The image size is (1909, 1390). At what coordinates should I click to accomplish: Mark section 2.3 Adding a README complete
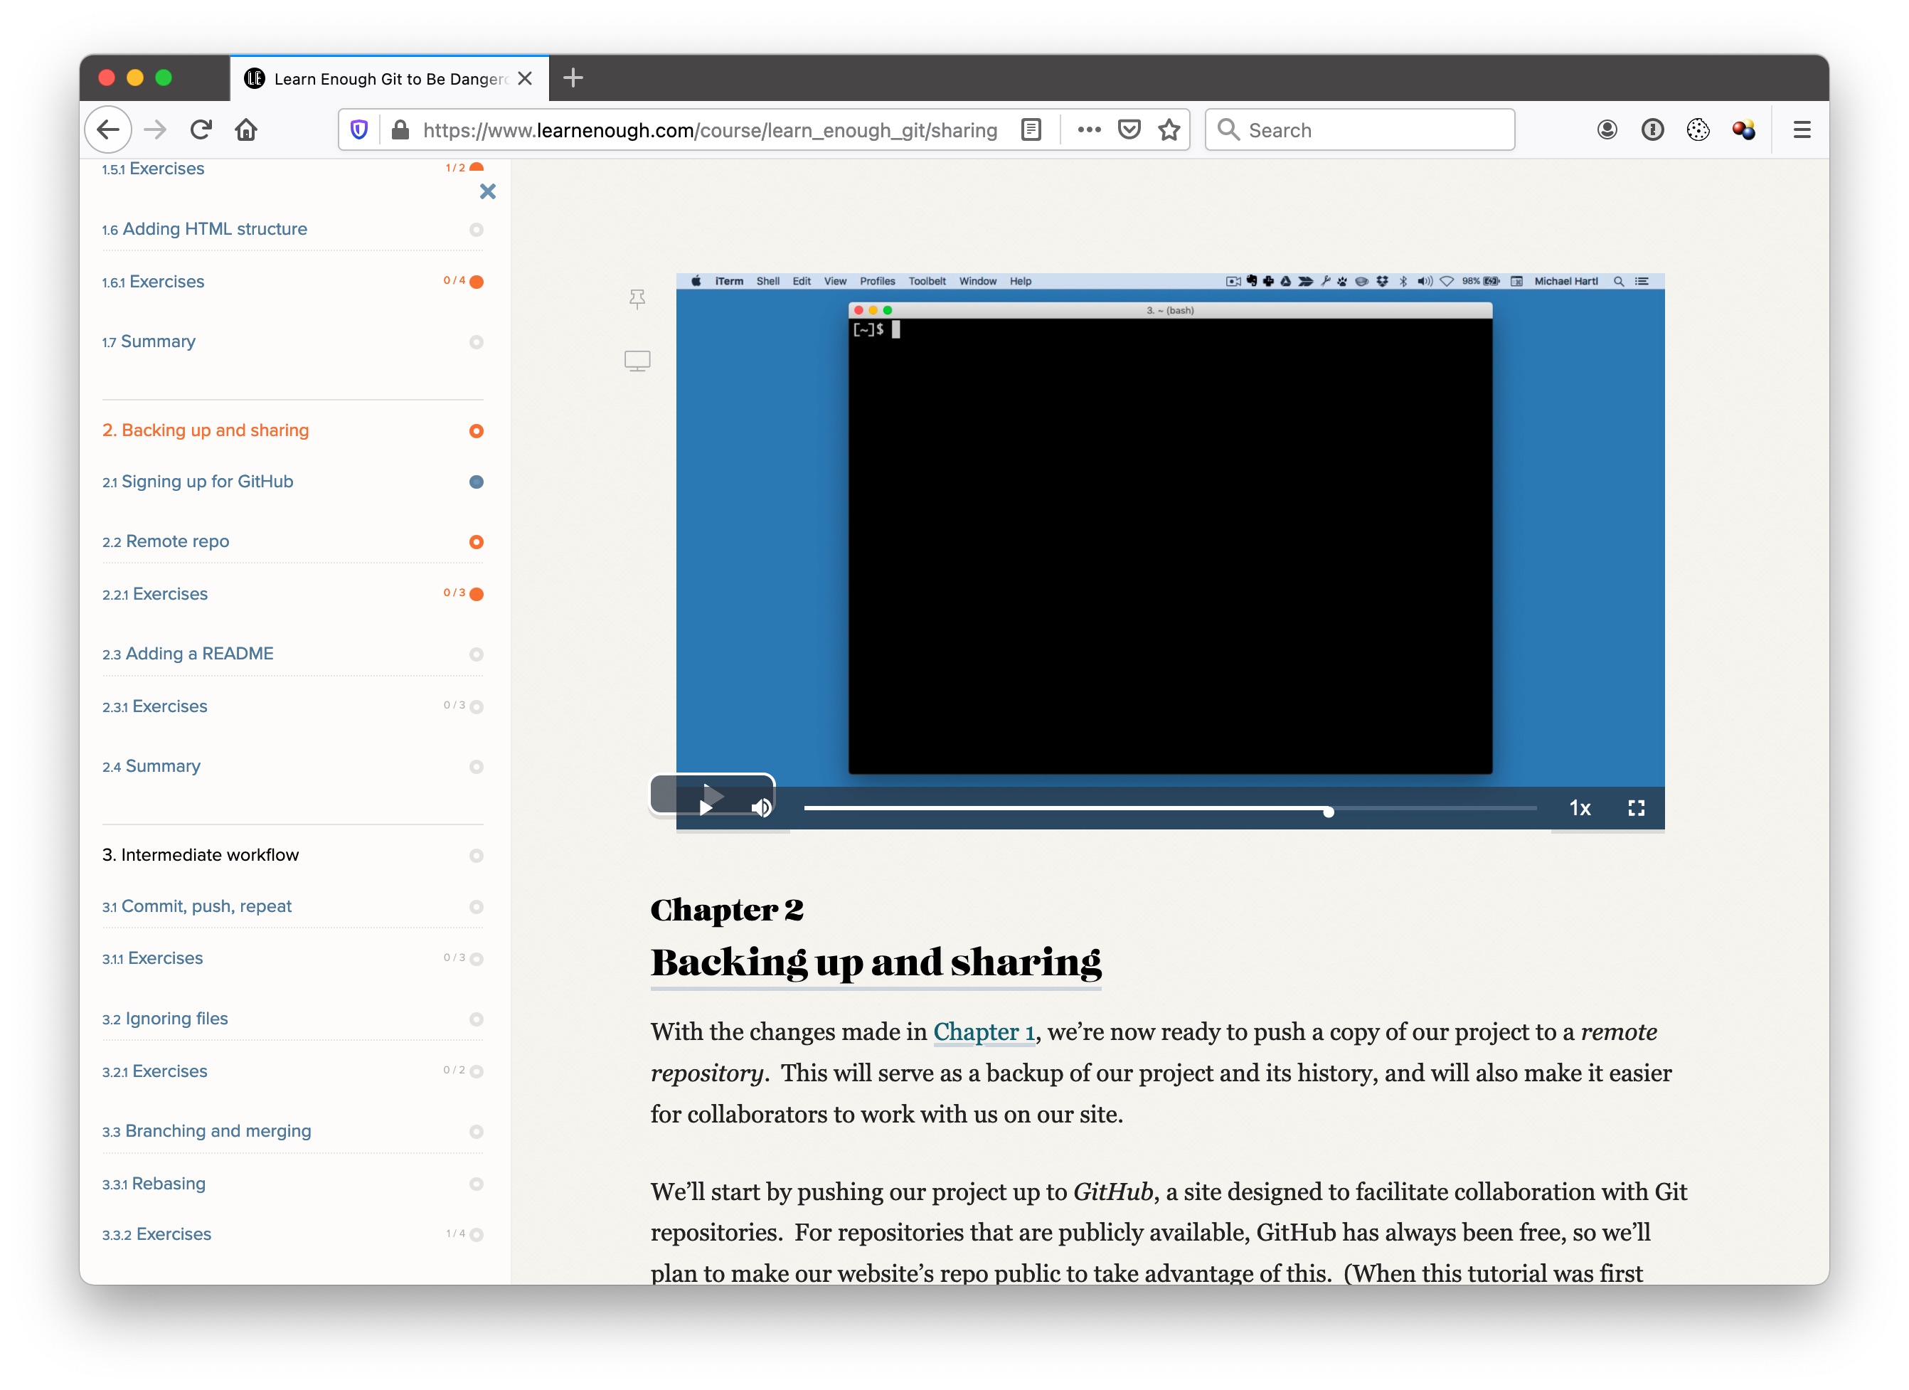tap(477, 654)
